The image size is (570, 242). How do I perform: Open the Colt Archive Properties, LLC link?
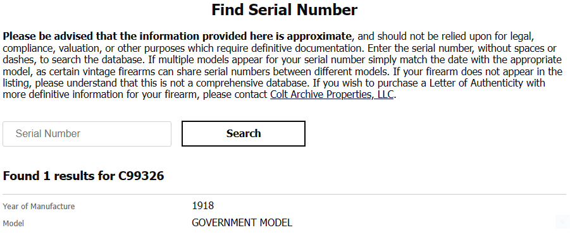click(332, 95)
